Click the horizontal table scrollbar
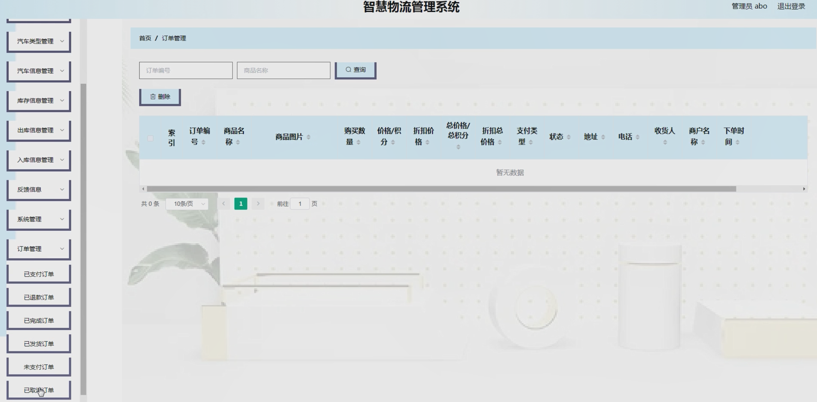The height and width of the screenshot is (402, 817). (x=441, y=189)
